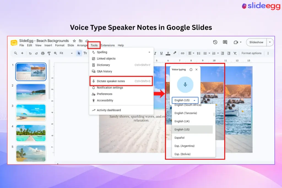
Task: Open the highlight color pen
Action: click(175, 53)
